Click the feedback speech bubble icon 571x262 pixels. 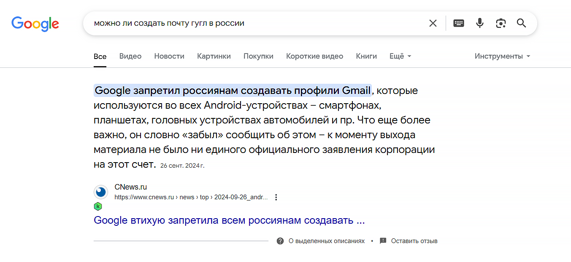pos(383,241)
